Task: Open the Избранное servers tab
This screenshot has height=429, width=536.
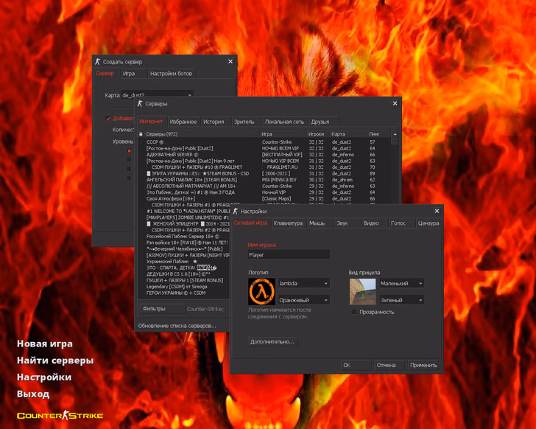Action: pos(183,122)
